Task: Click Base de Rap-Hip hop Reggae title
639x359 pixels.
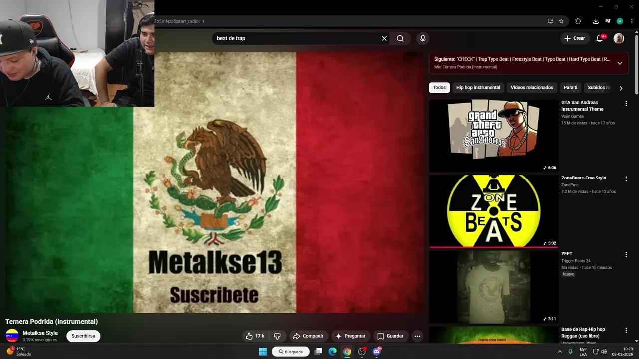Action: [x=583, y=333]
